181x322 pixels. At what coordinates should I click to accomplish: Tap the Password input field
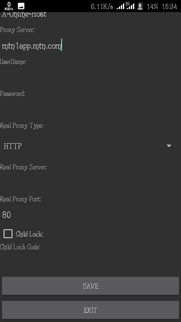point(90,109)
